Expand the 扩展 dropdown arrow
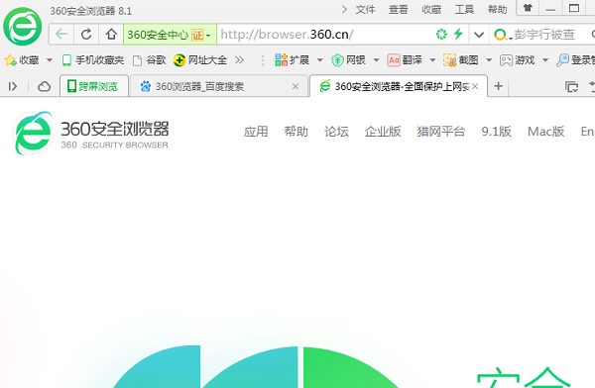Screen dimensions: 595x388 point(320,59)
